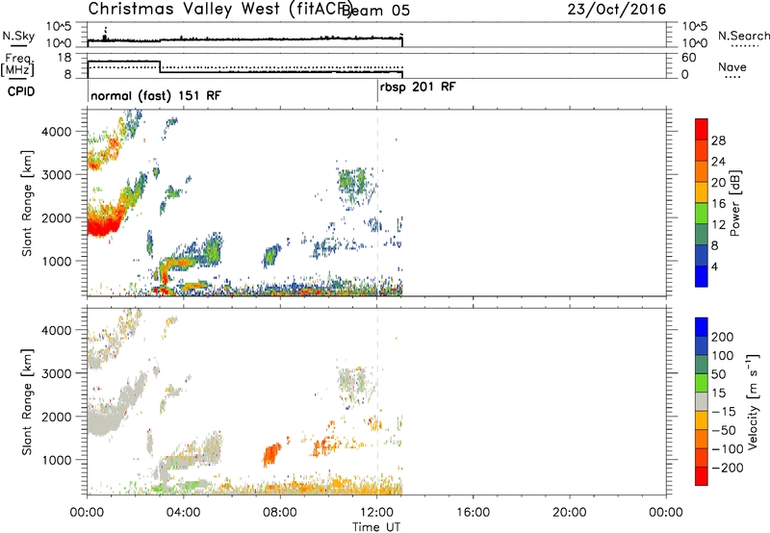Click the '1000' tick on the velocity panel

click(57, 460)
